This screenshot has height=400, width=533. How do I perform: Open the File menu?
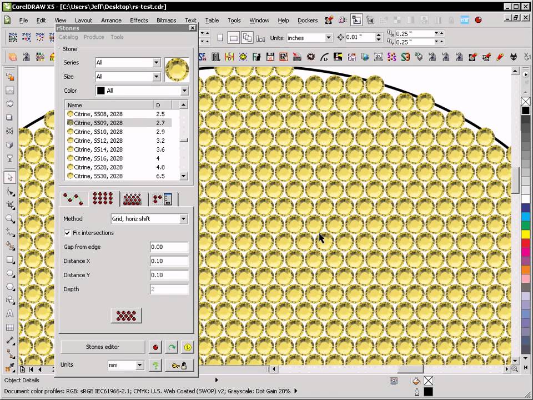tap(23, 21)
